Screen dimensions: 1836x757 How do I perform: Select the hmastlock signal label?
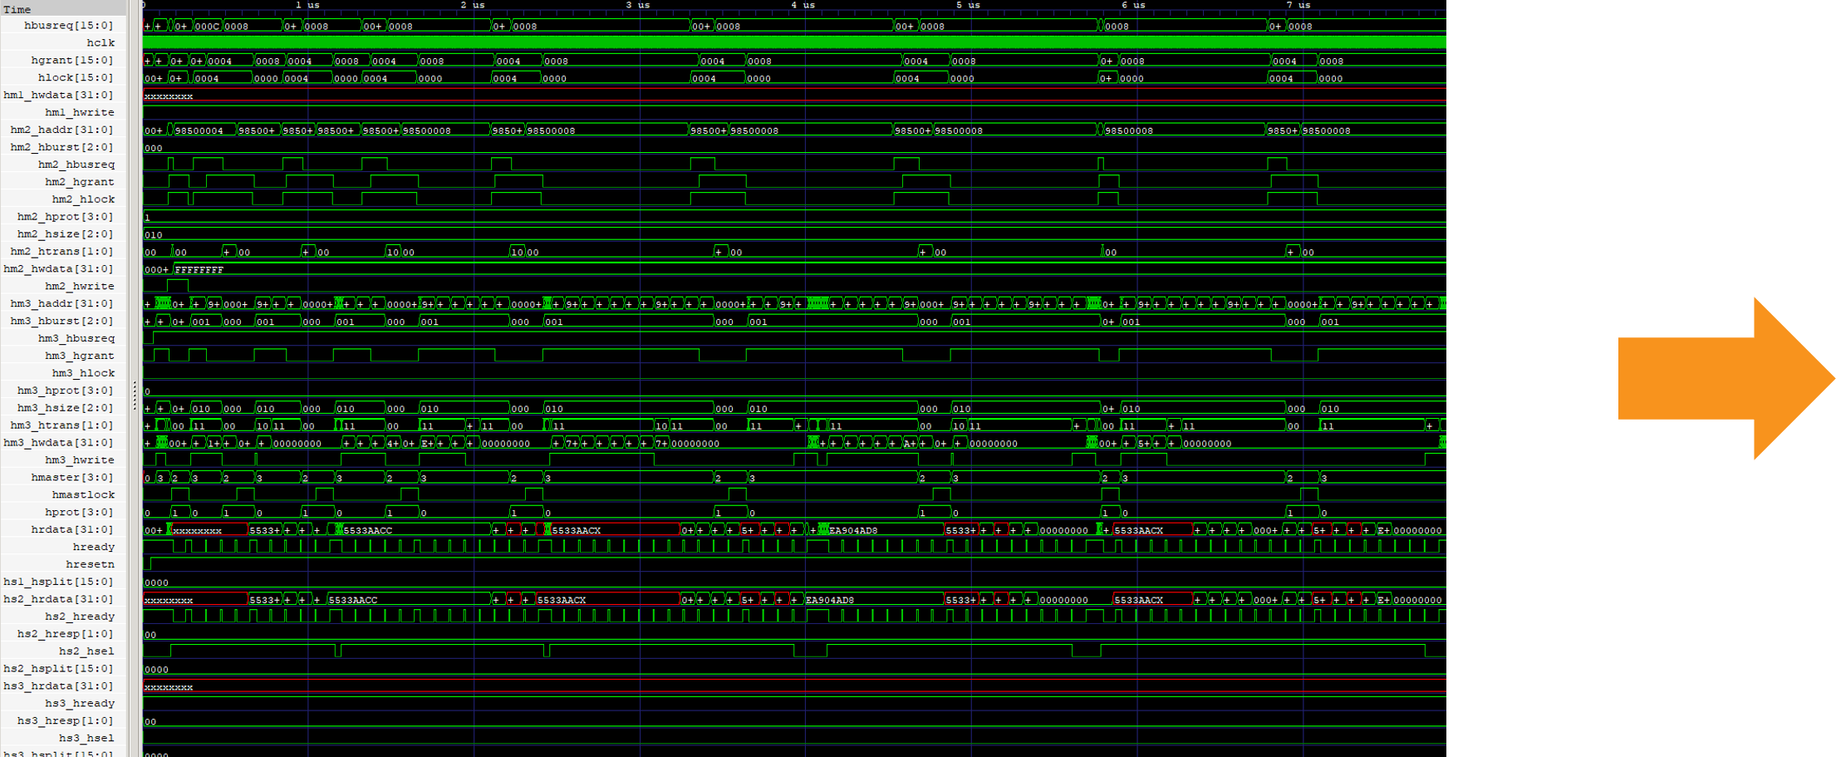83,494
